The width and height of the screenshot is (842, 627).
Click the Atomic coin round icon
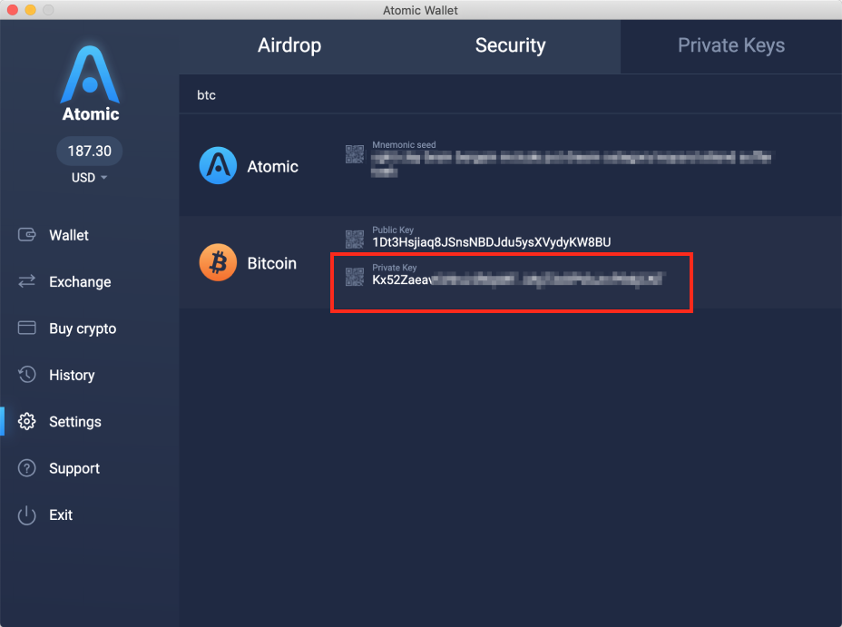click(218, 165)
